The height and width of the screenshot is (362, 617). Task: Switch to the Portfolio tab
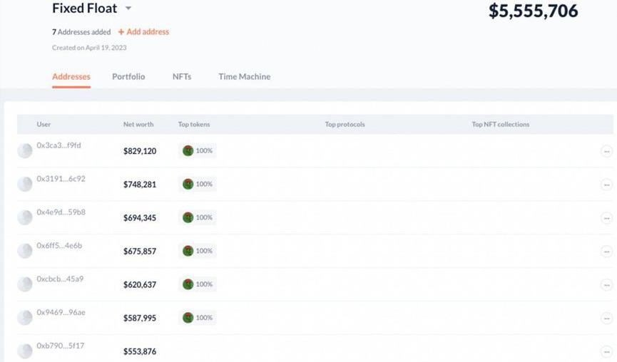(x=128, y=76)
